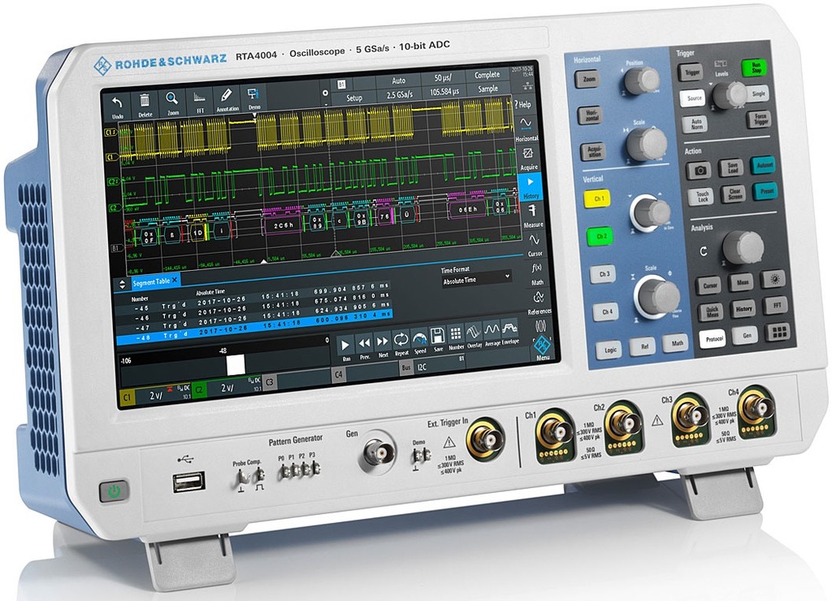
Task: Close the Segment Table tab
Action: pyautogui.click(x=175, y=280)
